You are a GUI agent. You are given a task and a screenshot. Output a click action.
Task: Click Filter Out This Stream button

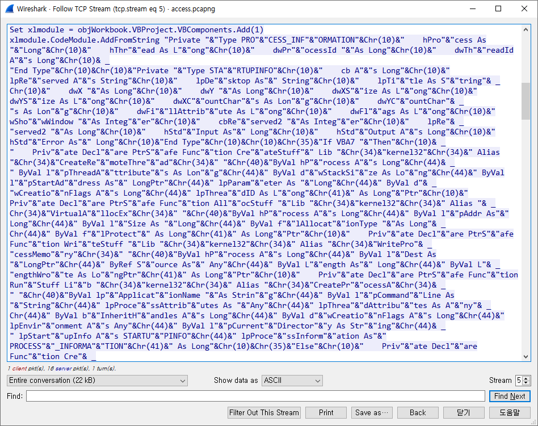click(x=264, y=412)
